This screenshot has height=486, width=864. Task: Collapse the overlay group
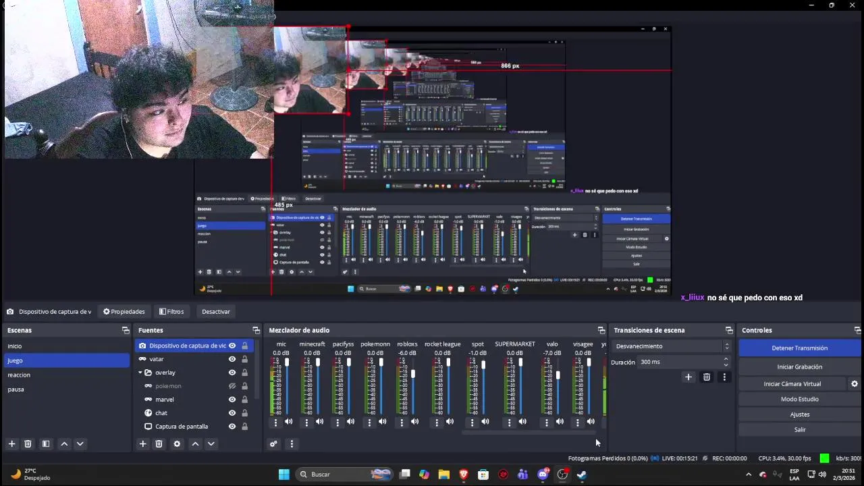140,373
